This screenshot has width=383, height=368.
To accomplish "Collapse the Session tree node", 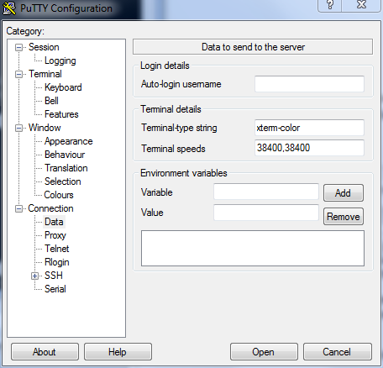I will pos(18,47).
